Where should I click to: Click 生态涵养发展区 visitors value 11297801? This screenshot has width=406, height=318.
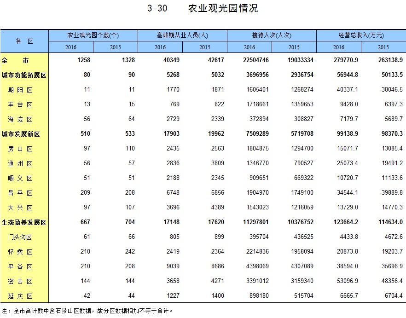256,222
